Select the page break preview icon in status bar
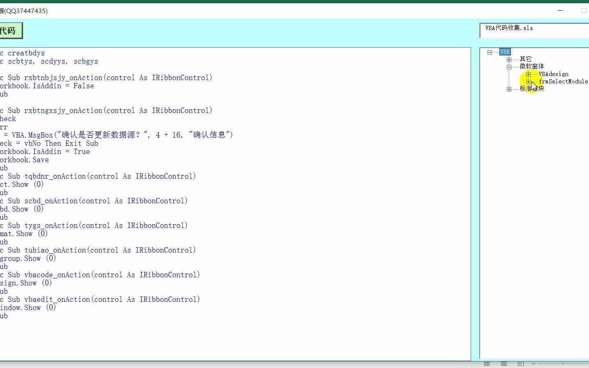The height and width of the screenshot is (368, 589). pos(520,363)
